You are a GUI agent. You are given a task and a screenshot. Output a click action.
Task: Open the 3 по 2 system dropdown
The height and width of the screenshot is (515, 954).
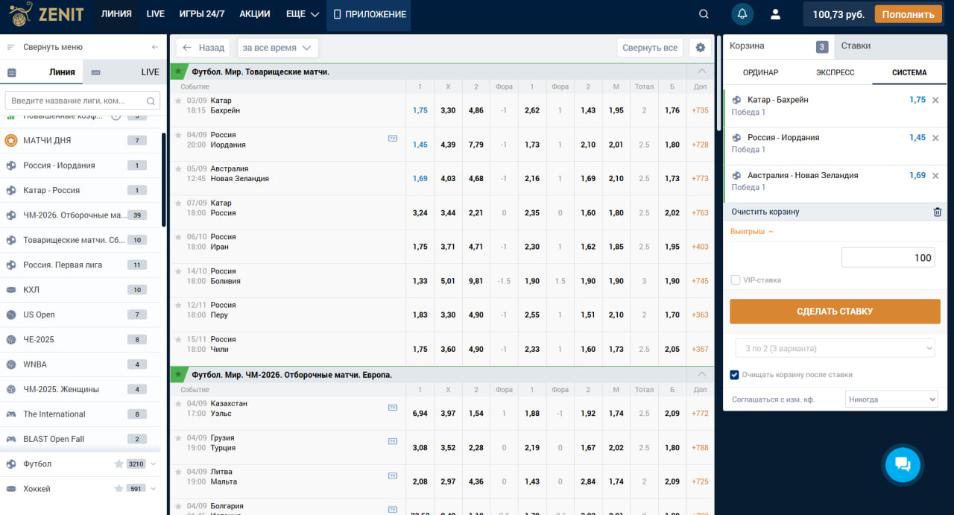pos(835,348)
